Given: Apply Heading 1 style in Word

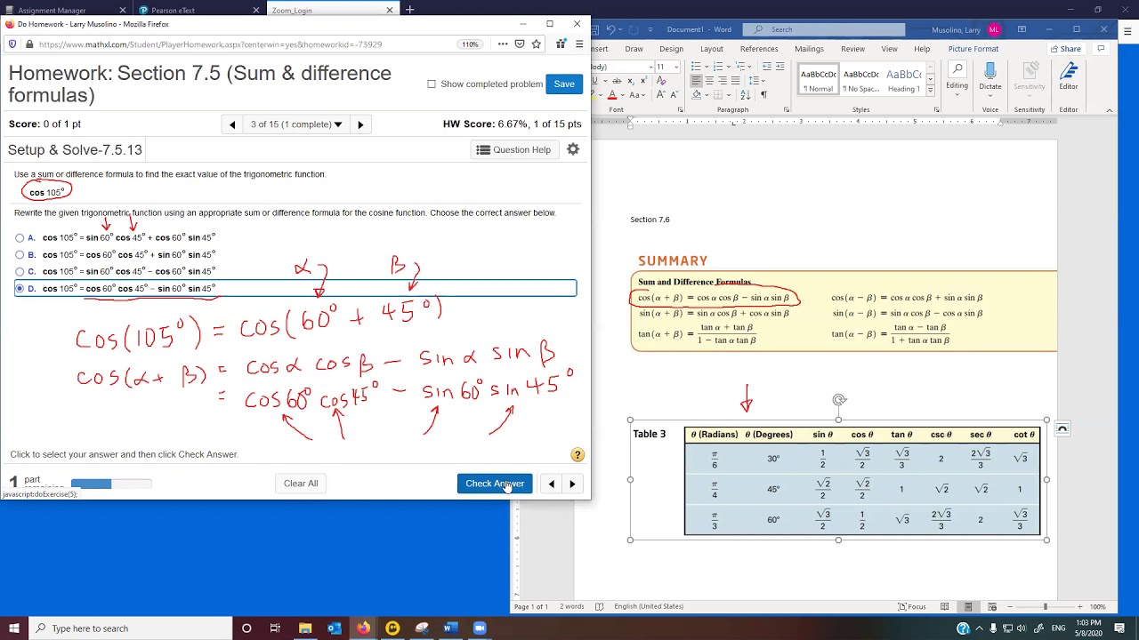Looking at the screenshot, I should point(903,79).
